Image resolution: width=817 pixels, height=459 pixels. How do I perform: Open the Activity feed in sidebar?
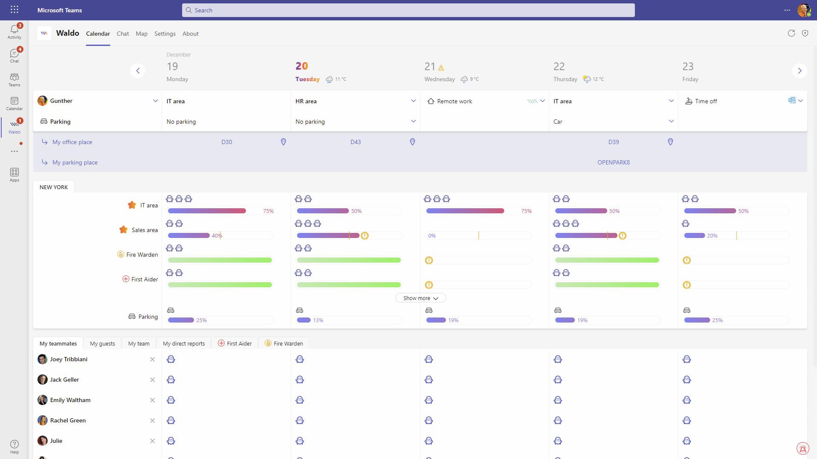[14, 32]
